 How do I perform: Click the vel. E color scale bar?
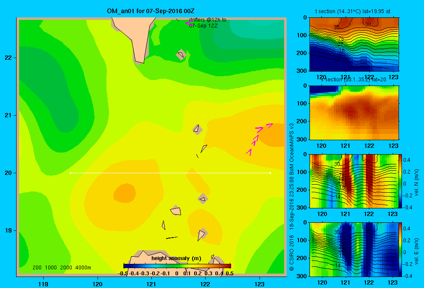click(400, 249)
